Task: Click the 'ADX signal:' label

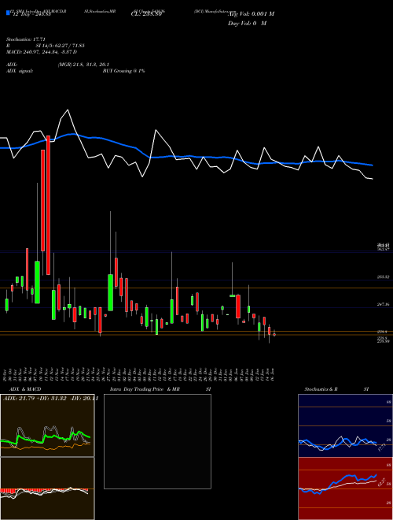Action: [20, 71]
